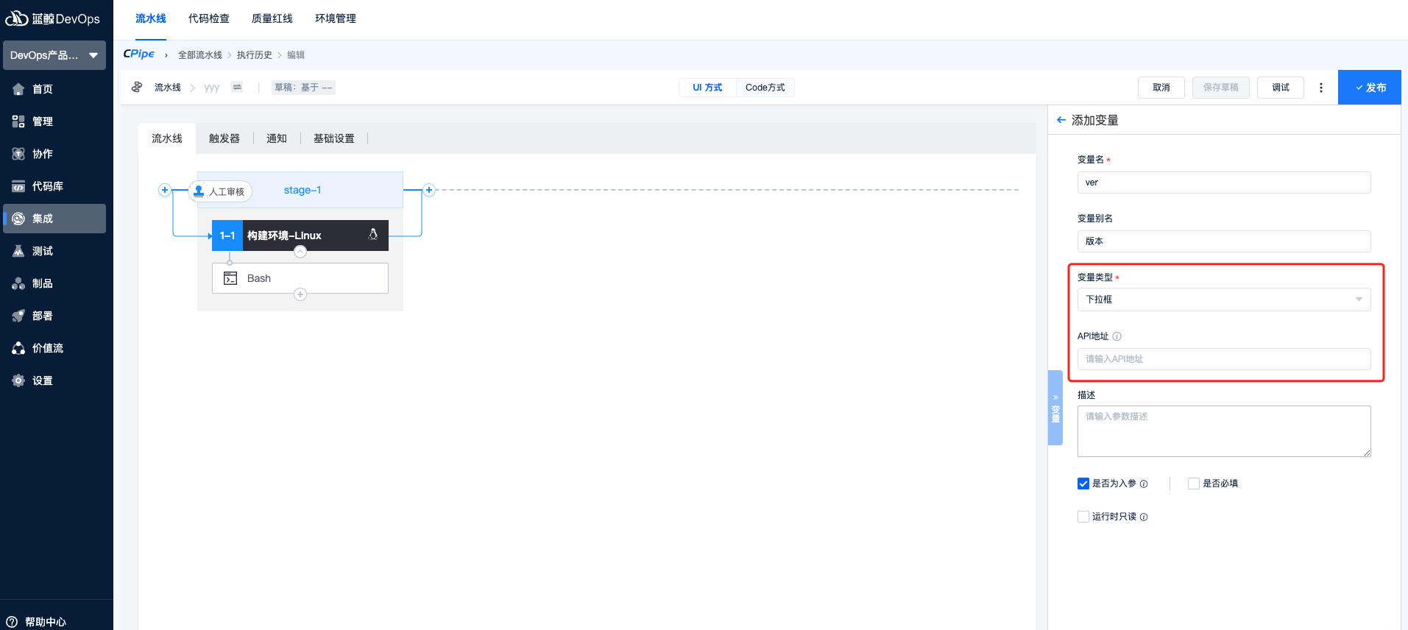The height and width of the screenshot is (630, 1408).
Task: Click the 发布 button
Action: pyautogui.click(x=1370, y=88)
